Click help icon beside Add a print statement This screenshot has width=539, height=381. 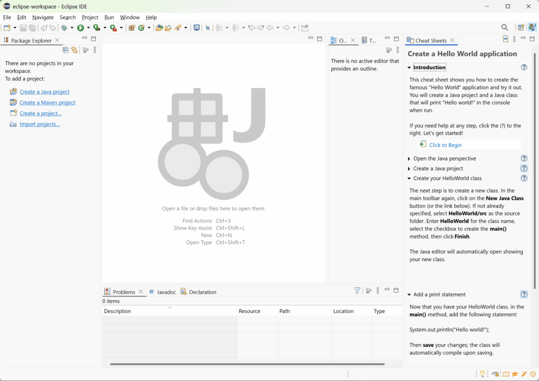[x=524, y=294]
